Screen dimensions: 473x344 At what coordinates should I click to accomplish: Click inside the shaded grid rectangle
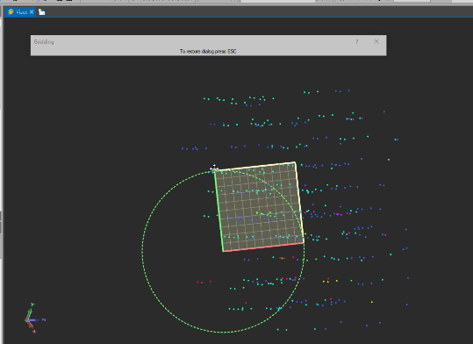coord(259,207)
